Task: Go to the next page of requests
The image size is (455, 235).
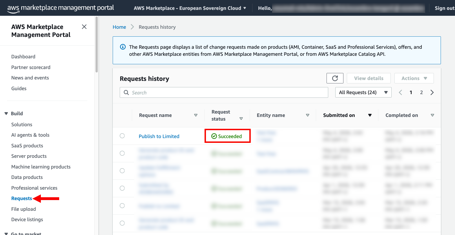Action: coord(432,92)
